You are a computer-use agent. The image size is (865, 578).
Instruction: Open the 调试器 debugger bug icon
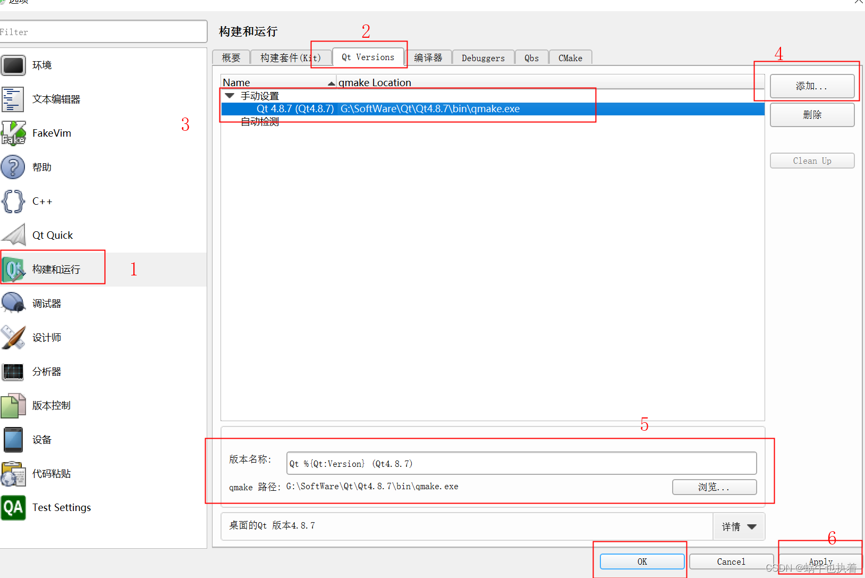pyautogui.click(x=13, y=304)
